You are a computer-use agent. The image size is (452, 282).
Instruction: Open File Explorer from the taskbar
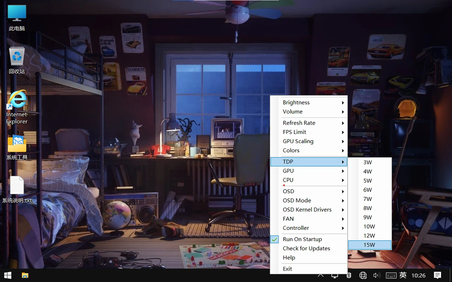25,276
